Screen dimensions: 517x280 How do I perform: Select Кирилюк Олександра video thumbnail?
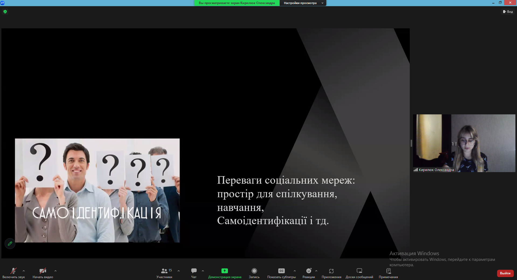coord(464,143)
